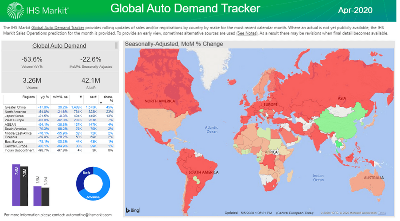Select the North America table row
The height and width of the screenshot is (221, 400).
tap(58, 112)
